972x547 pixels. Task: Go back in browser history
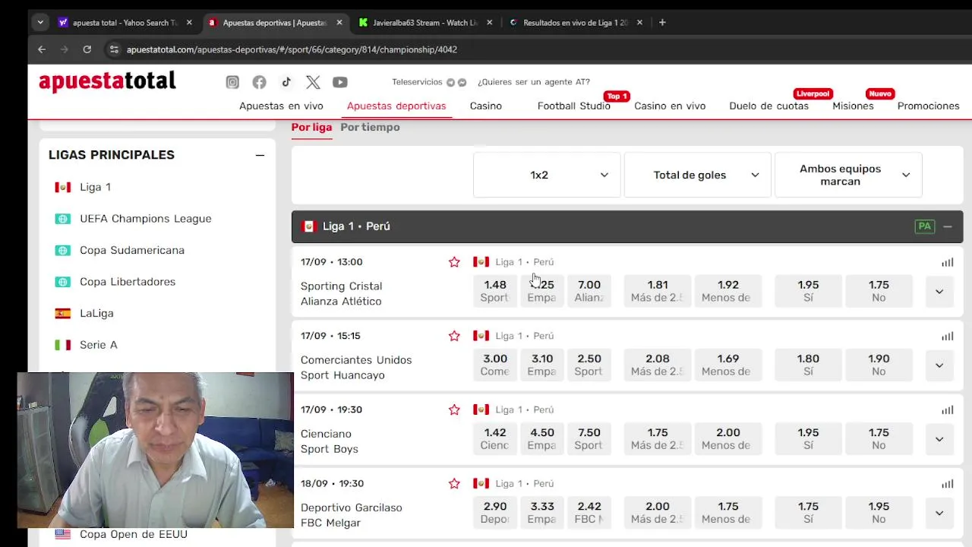click(x=42, y=49)
